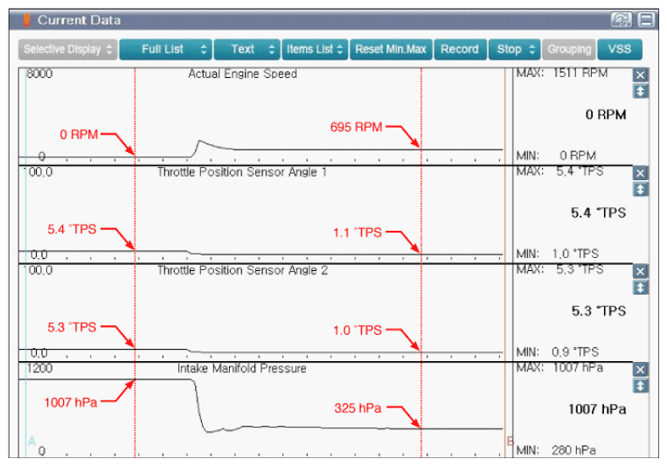
Task: Click the Throttle Position Sensor Angle 1 title
Action: [x=242, y=172]
